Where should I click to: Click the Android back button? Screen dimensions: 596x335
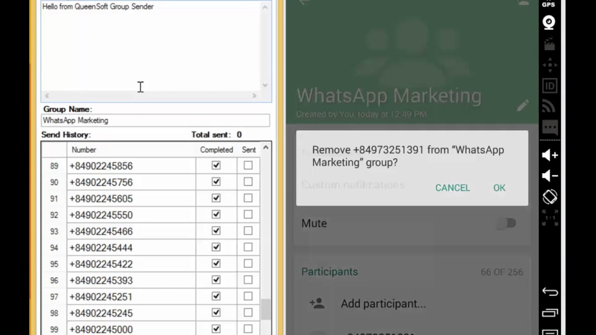[550, 292]
